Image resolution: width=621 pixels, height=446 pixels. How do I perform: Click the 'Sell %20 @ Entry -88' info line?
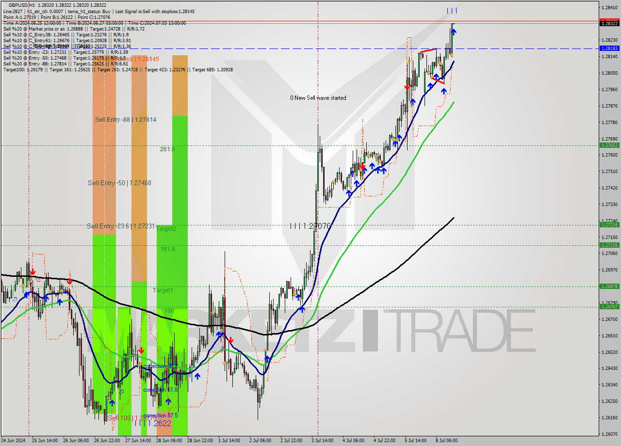click(x=65, y=64)
